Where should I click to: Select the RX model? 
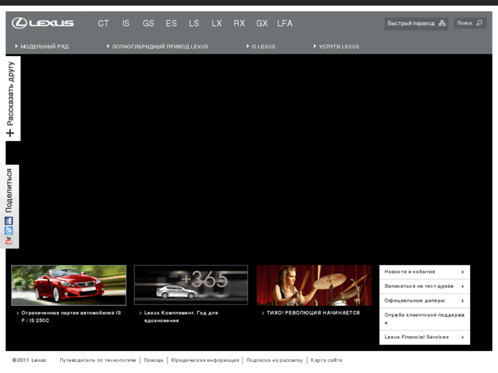point(239,23)
